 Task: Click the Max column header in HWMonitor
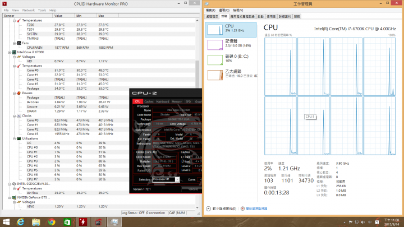[108, 16]
